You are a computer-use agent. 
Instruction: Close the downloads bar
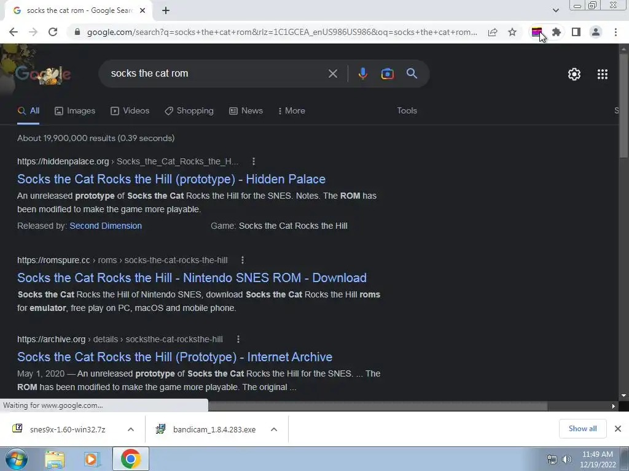click(x=618, y=429)
